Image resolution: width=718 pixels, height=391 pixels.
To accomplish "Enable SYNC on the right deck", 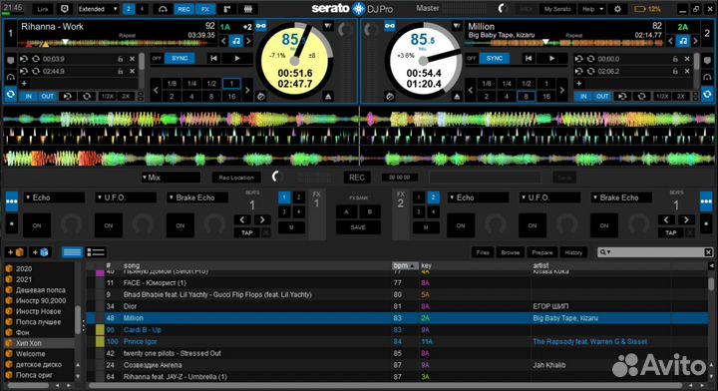I will [494, 58].
